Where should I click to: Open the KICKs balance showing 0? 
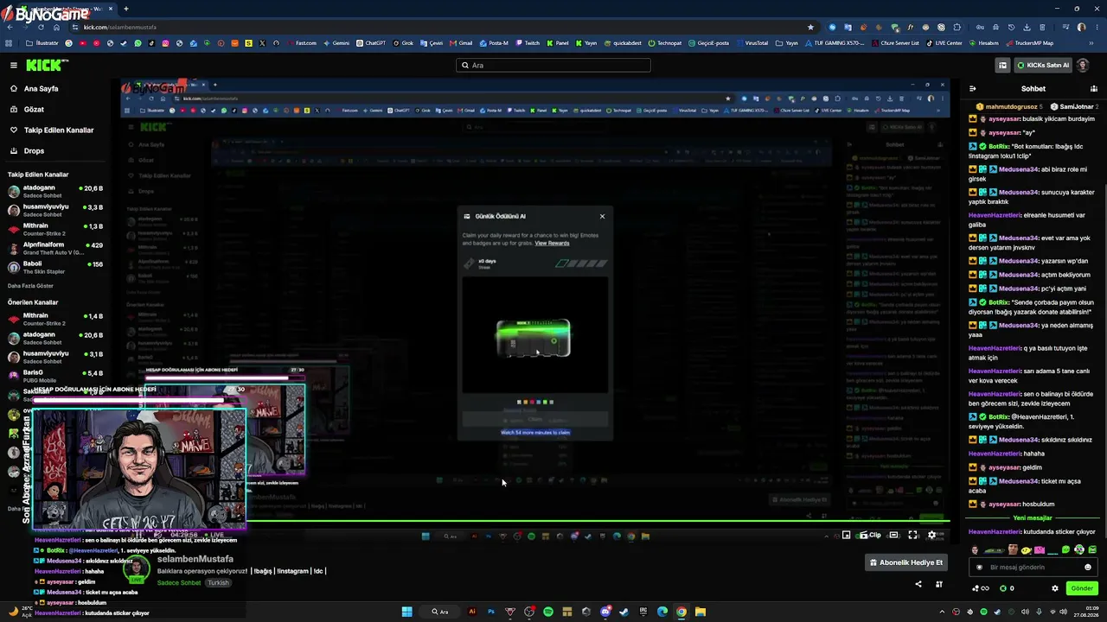(1007, 588)
